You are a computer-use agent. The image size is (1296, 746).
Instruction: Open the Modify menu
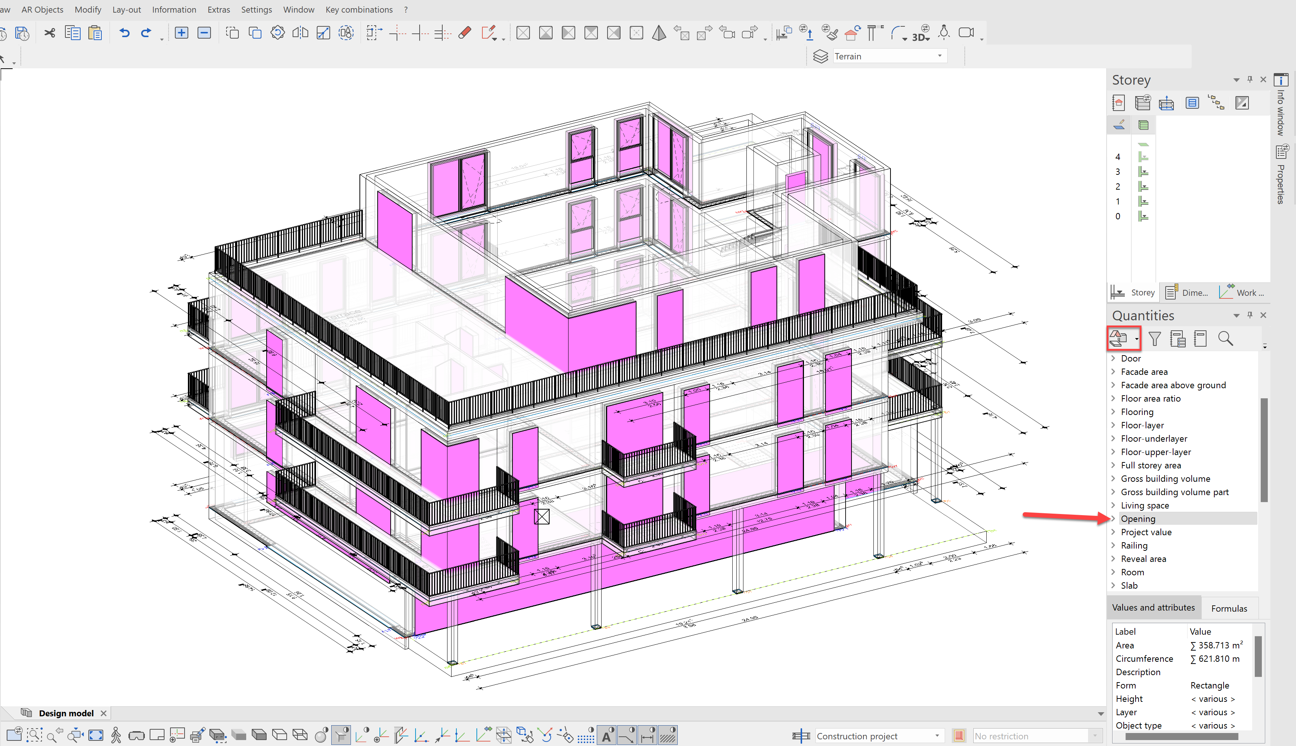point(88,9)
